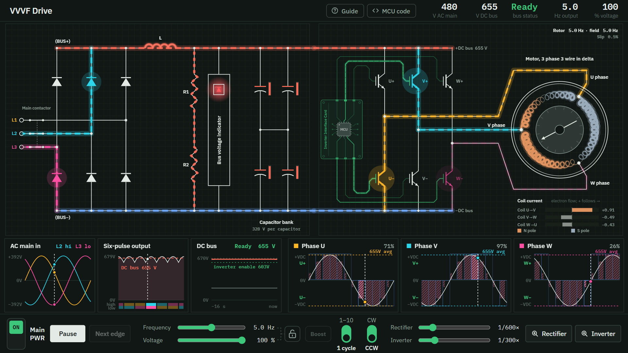The width and height of the screenshot is (628, 353).
Task: Click the pink conducting rectifier diode
Action: click(57, 178)
